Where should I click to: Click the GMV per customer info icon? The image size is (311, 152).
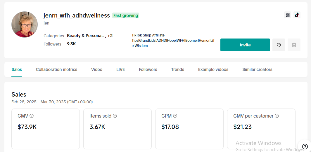pyautogui.click(x=277, y=116)
